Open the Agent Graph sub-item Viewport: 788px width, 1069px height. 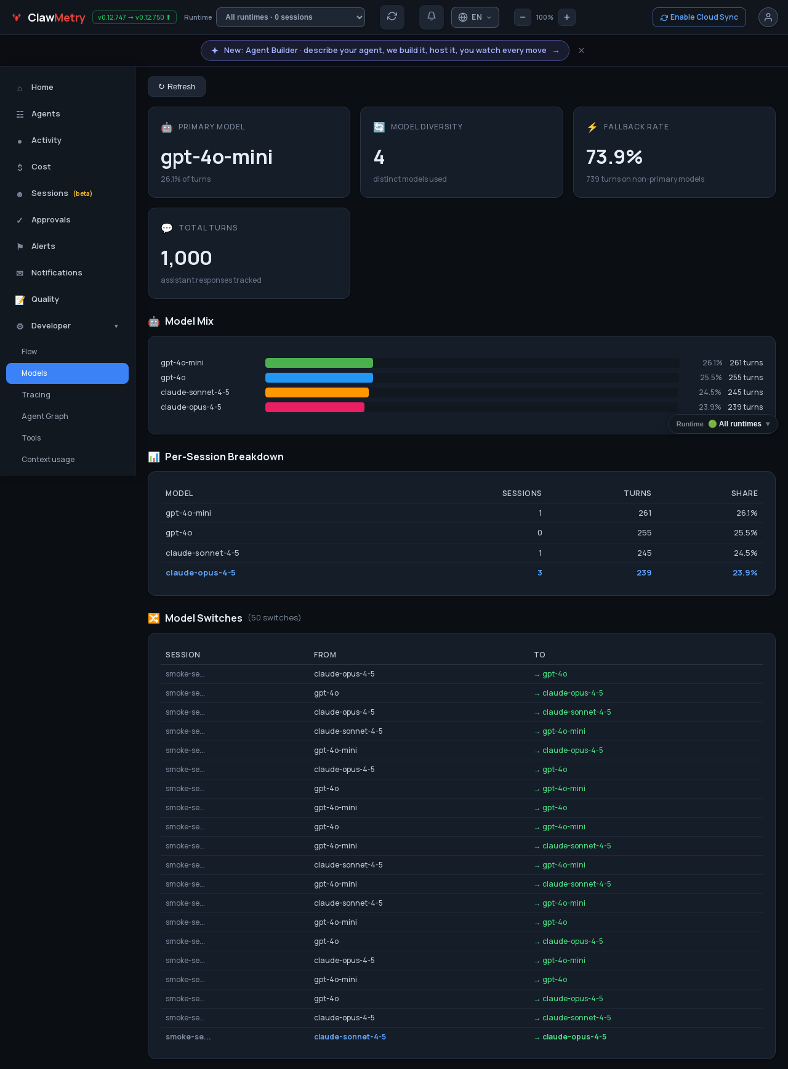68,417
